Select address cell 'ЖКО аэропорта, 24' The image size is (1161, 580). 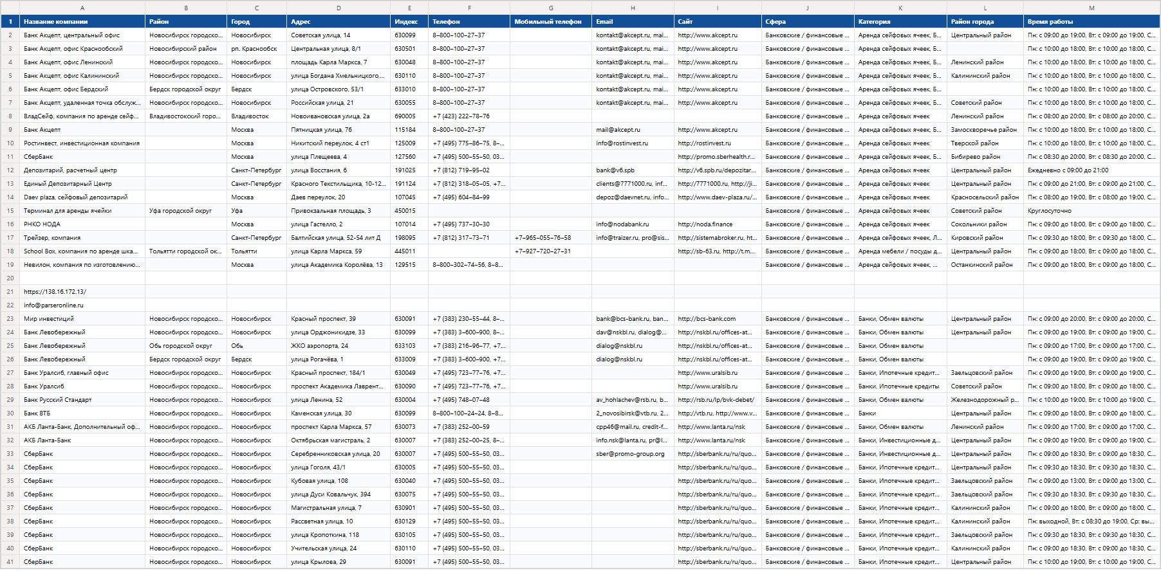coord(339,346)
